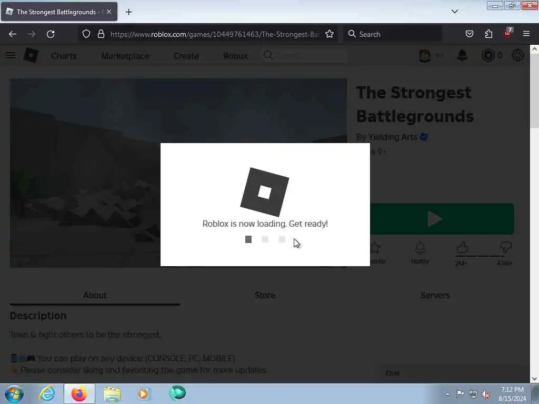Open the uBlock extension icon with badge

[x=508, y=33]
